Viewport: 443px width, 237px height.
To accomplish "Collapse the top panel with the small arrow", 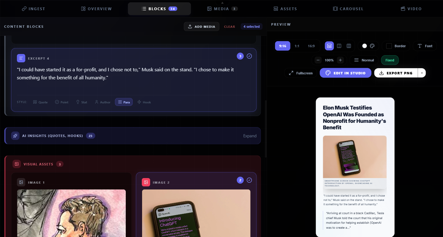I will tap(222, 2).
